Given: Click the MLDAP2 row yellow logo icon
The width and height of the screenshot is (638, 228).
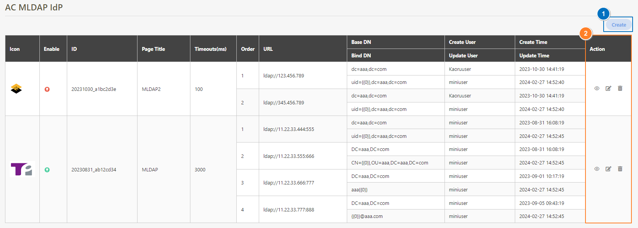Looking at the screenshot, I should [x=16, y=89].
